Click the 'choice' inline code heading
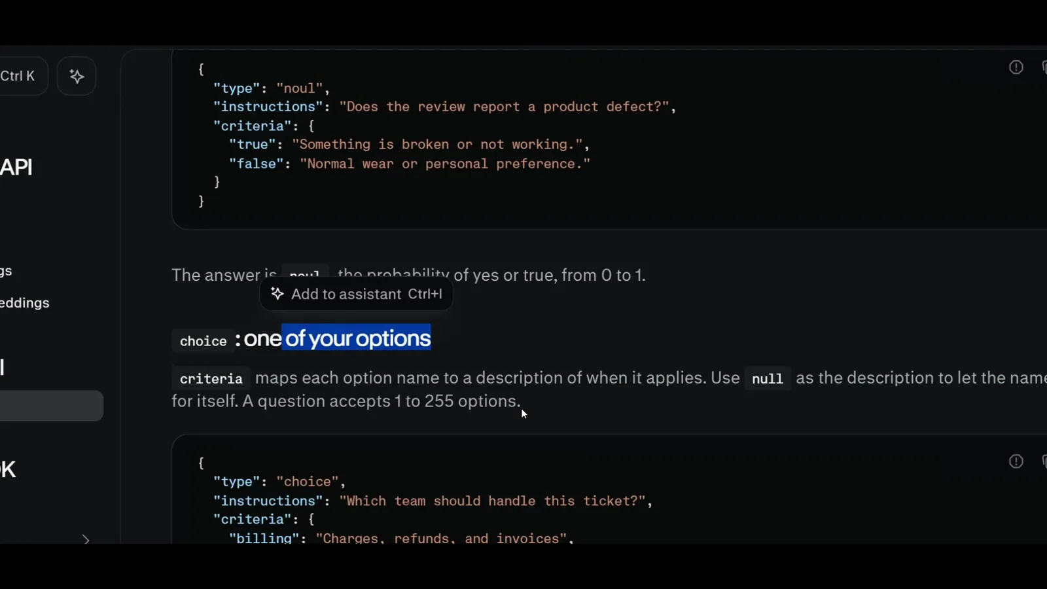1047x589 pixels. coord(203,341)
